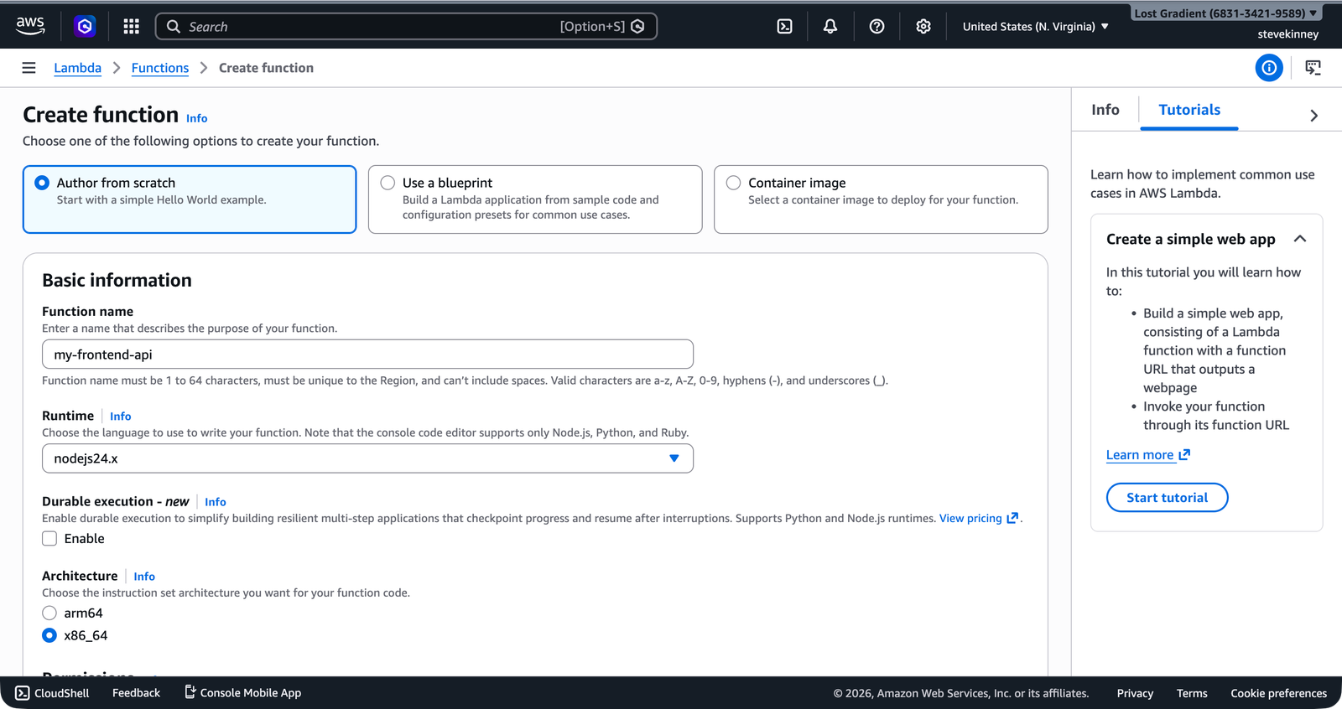Click the stevekinney username text
Image resolution: width=1342 pixels, height=709 pixels.
(1288, 34)
